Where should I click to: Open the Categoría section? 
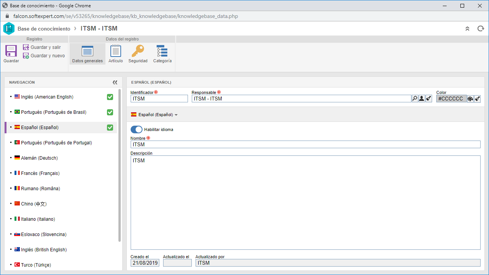(162, 54)
